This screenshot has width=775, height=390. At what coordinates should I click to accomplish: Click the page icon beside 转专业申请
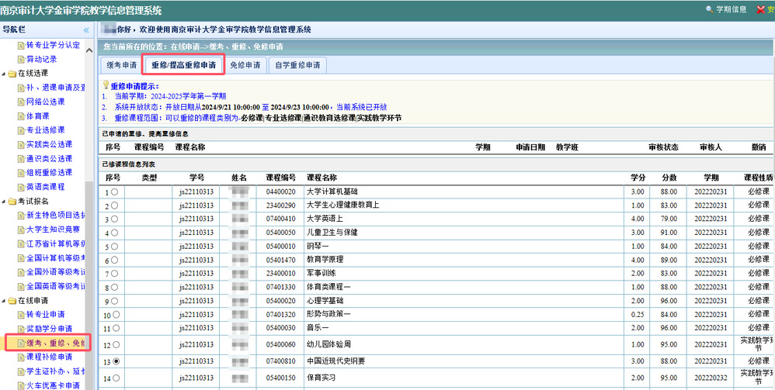tap(19, 315)
